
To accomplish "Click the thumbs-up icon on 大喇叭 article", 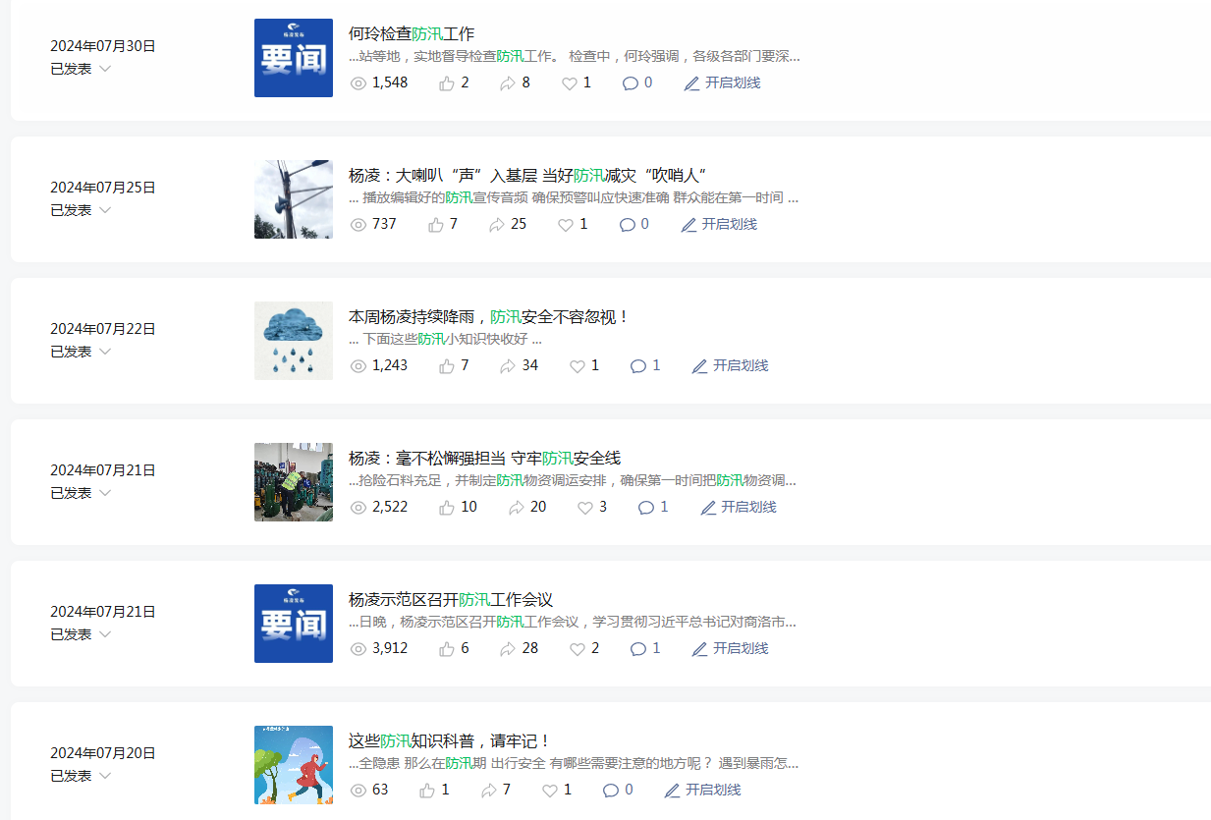I will 436,225.
